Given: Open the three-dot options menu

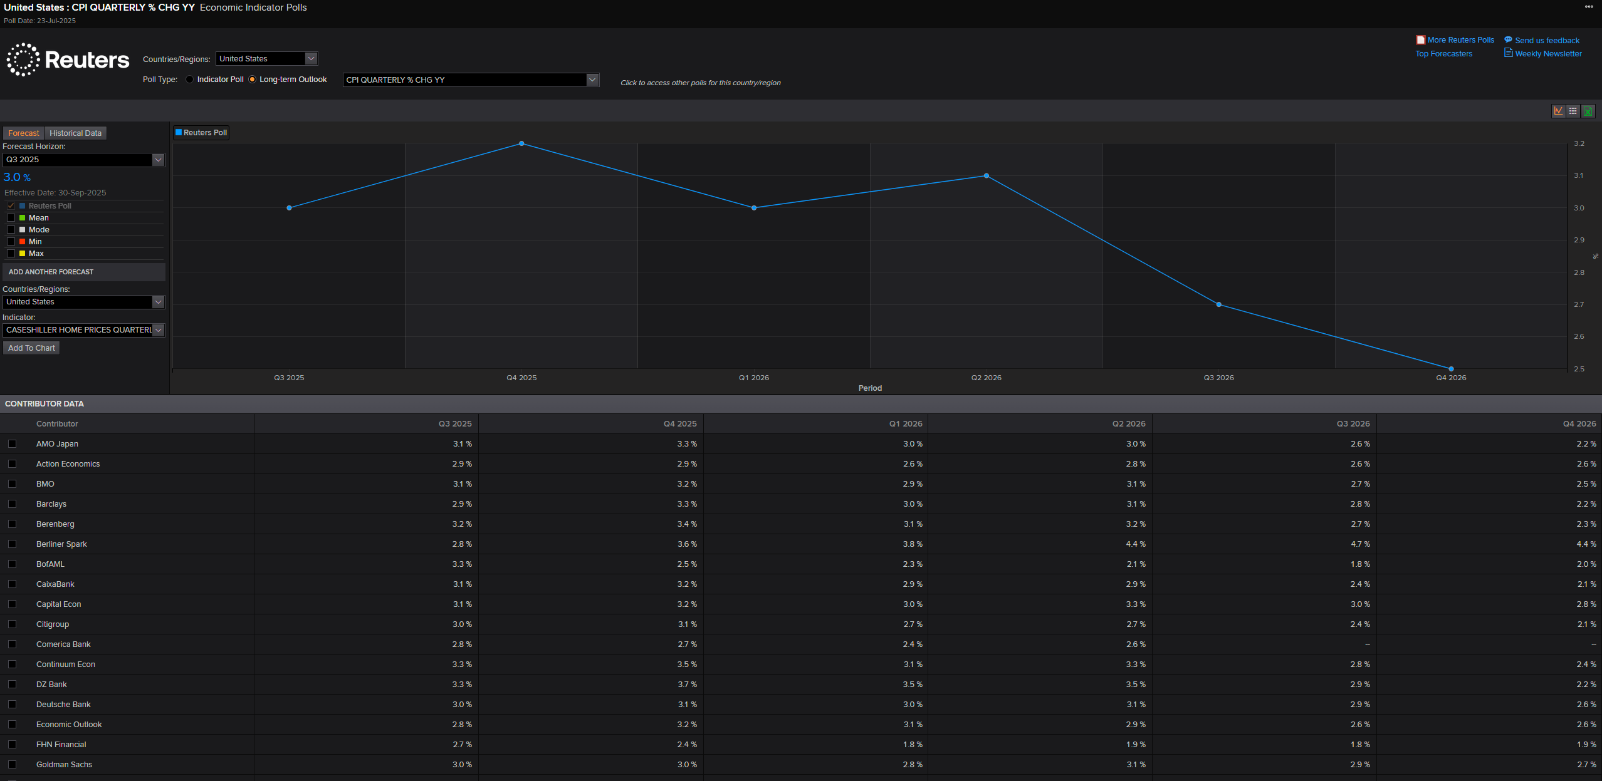Looking at the screenshot, I should (x=1589, y=7).
